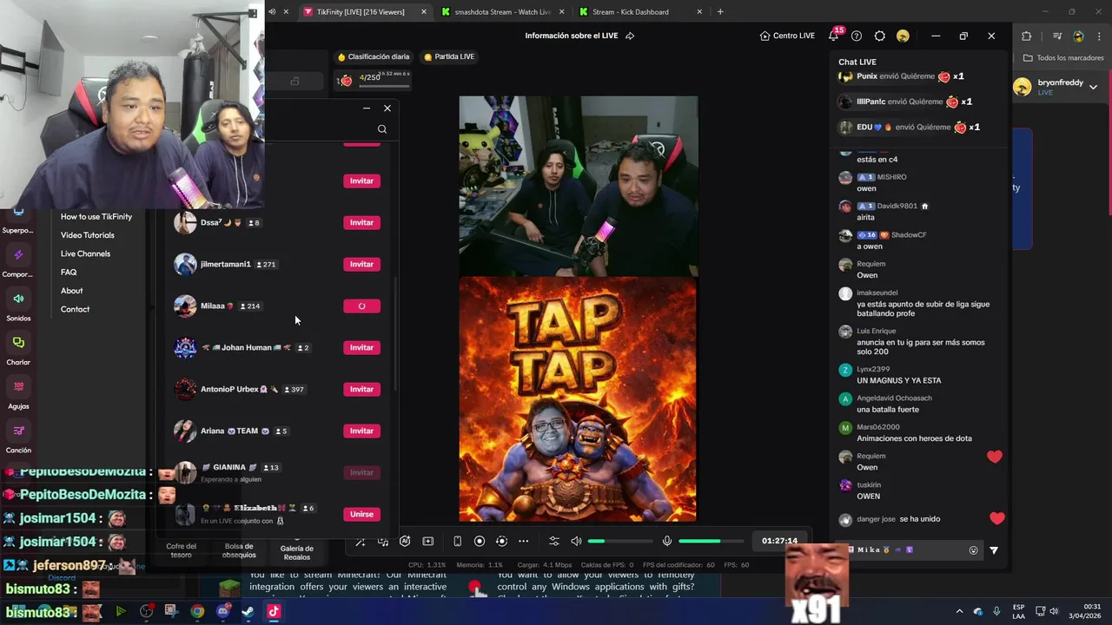Share the Información sobre el LIVE arrow
The width and height of the screenshot is (1112, 625).
coord(630,36)
